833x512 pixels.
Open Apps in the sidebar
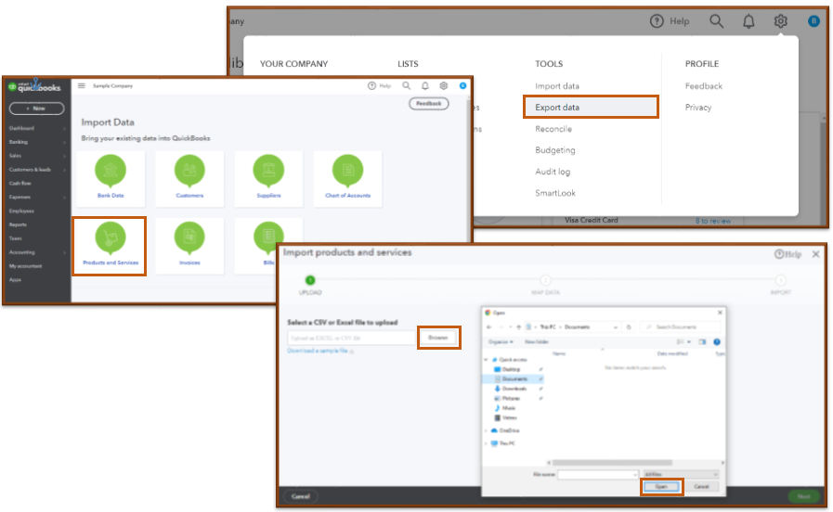pos(15,279)
